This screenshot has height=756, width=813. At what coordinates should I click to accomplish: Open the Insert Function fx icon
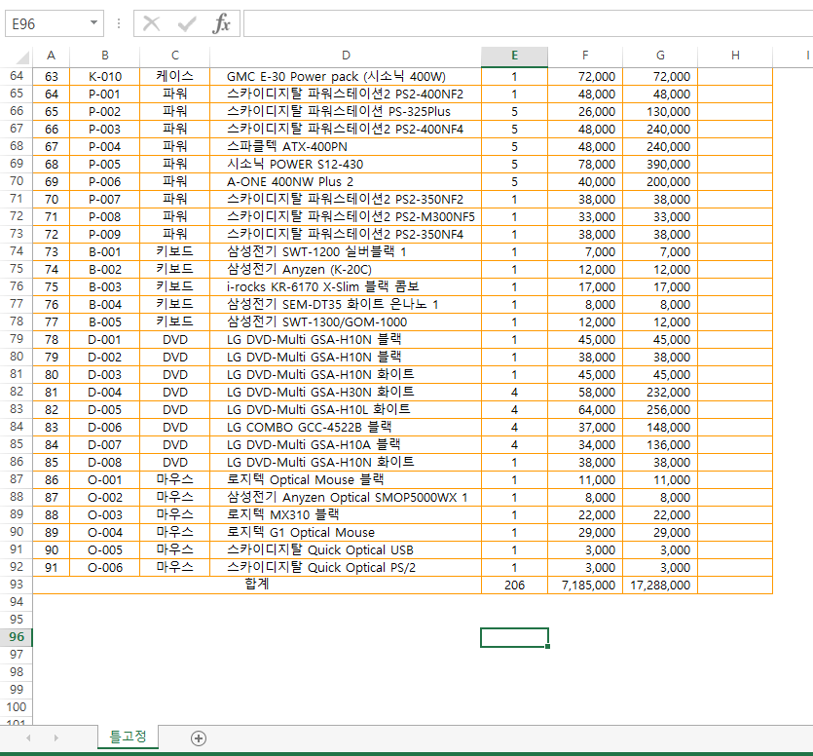pos(221,23)
